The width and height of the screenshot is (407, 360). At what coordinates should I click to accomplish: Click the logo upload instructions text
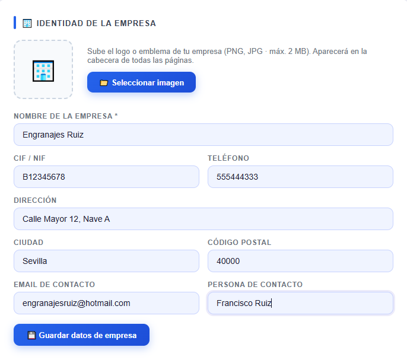(x=227, y=56)
